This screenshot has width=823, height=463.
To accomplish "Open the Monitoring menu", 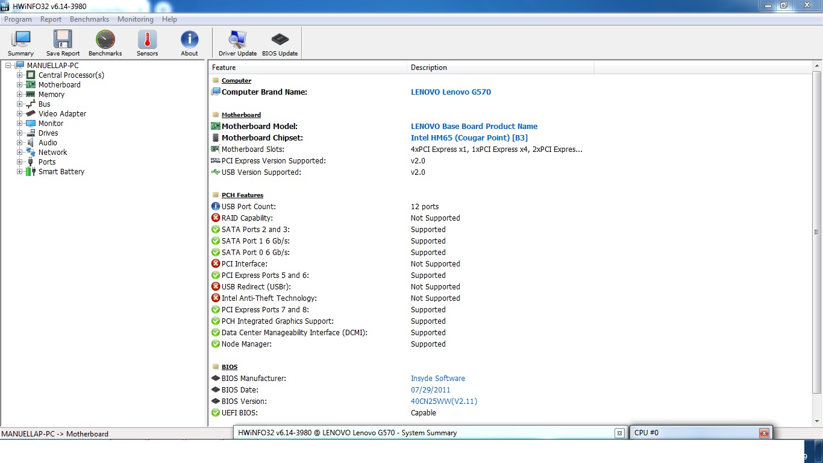I will [135, 19].
